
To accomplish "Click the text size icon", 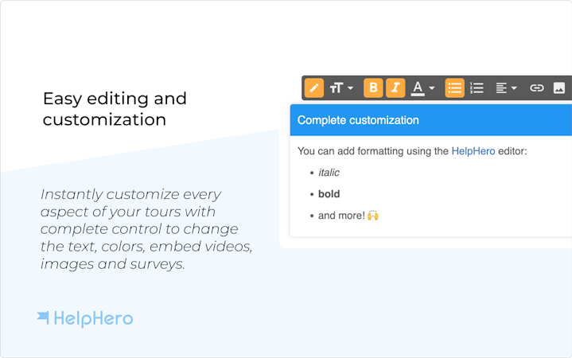I will (x=337, y=88).
